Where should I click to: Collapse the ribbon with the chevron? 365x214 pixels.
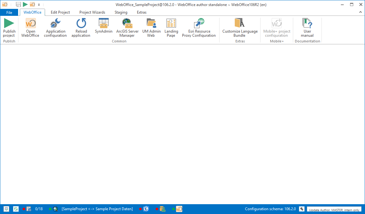click(x=361, y=12)
